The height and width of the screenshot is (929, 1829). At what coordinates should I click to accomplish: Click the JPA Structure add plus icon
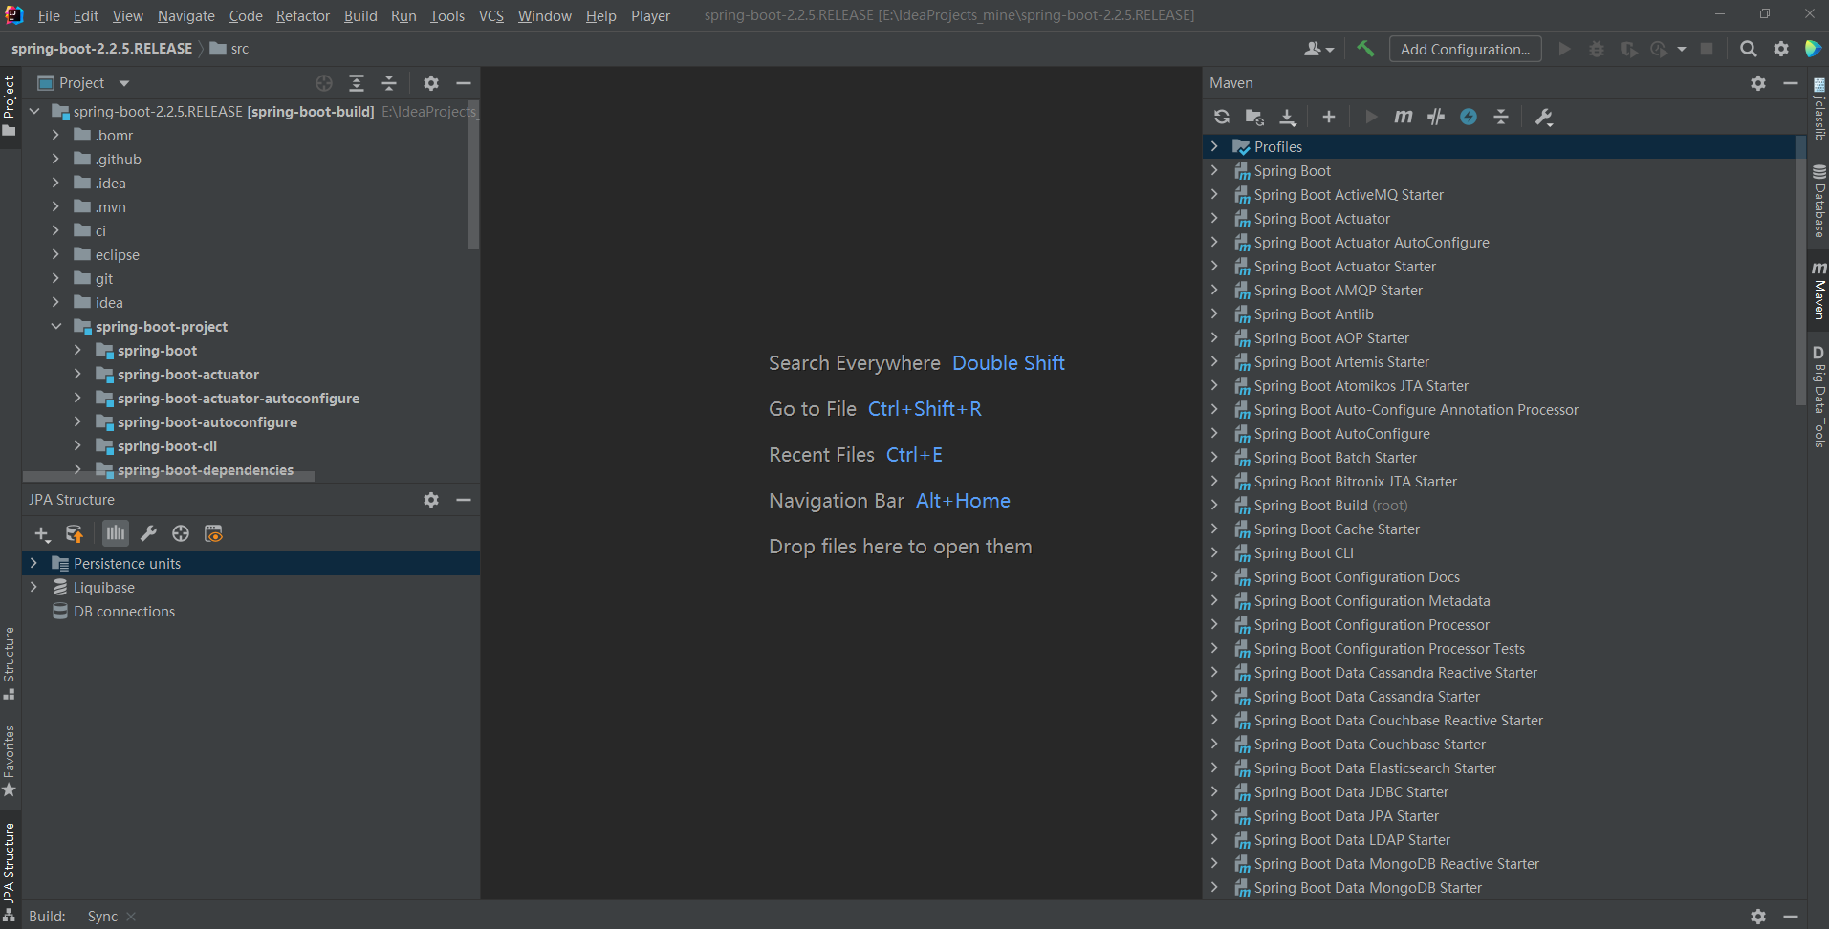click(42, 534)
